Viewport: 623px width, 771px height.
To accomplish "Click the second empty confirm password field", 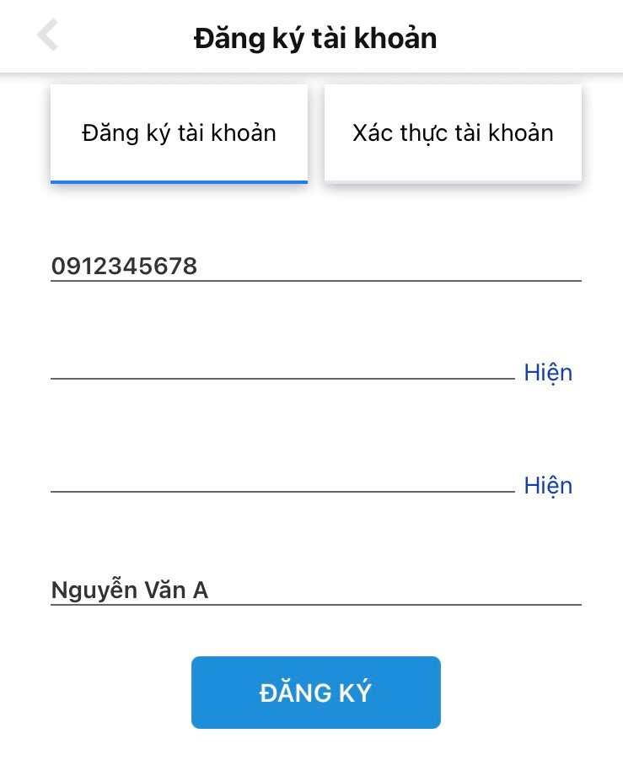I will [x=282, y=481].
